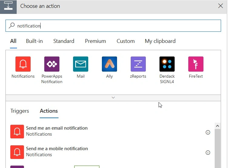Close the Choose an action panel
The height and width of the screenshot is (168, 228).
coord(220,6)
